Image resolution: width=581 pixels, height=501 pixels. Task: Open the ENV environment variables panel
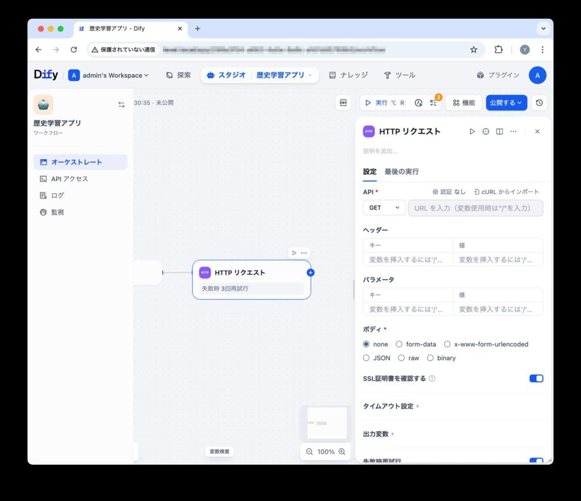(x=343, y=103)
